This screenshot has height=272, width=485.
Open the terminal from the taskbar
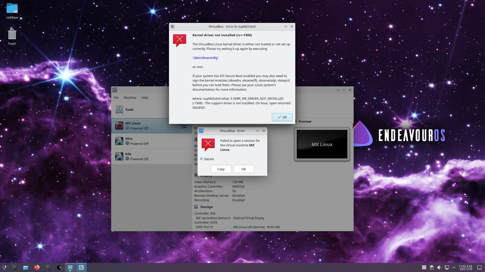tap(48, 267)
